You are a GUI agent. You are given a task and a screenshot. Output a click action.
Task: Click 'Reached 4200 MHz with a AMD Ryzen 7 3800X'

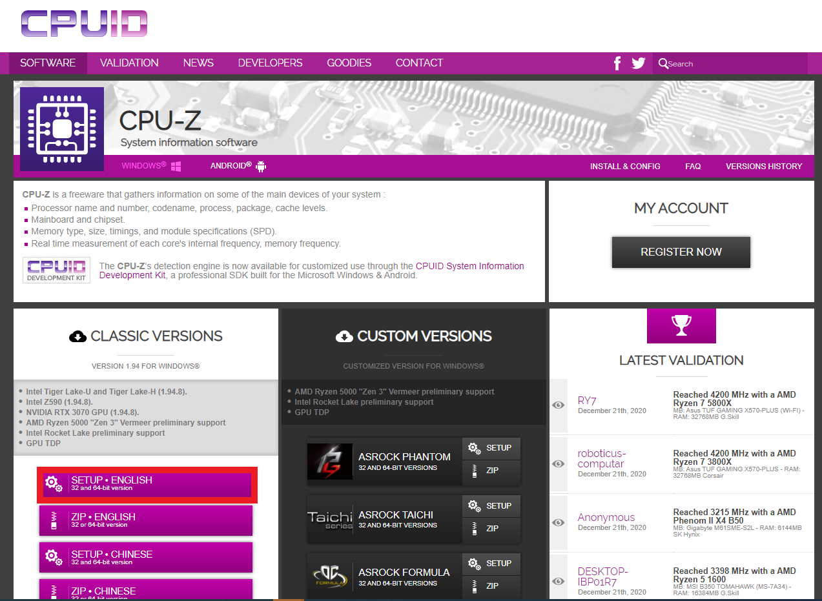[735, 458]
